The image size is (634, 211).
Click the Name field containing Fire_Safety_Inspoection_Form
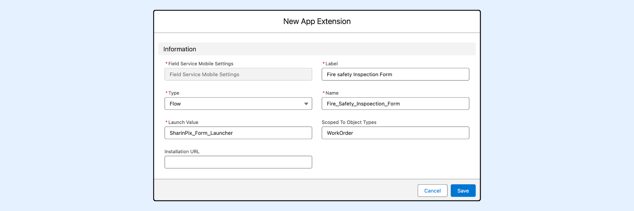[395, 104]
